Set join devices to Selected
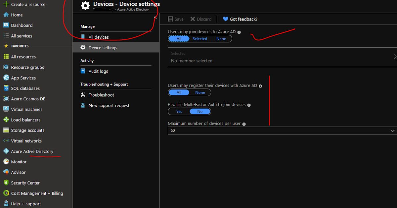The image size is (397, 208). pos(200,39)
